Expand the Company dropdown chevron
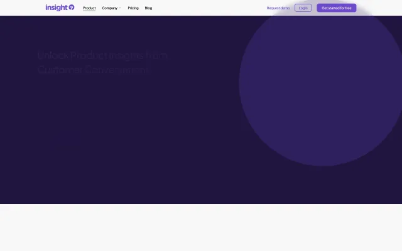 point(120,8)
